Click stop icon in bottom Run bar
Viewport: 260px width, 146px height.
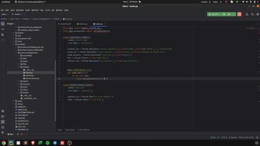pos(22,134)
